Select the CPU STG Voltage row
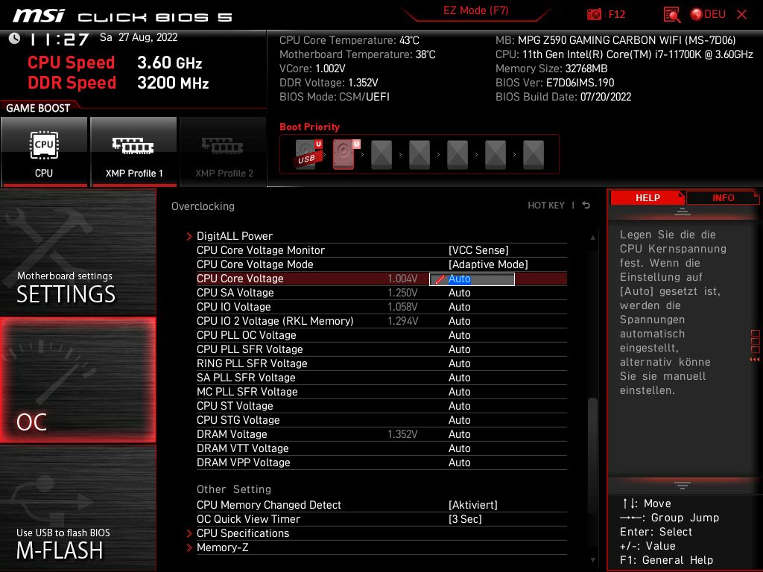 click(x=381, y=420)
